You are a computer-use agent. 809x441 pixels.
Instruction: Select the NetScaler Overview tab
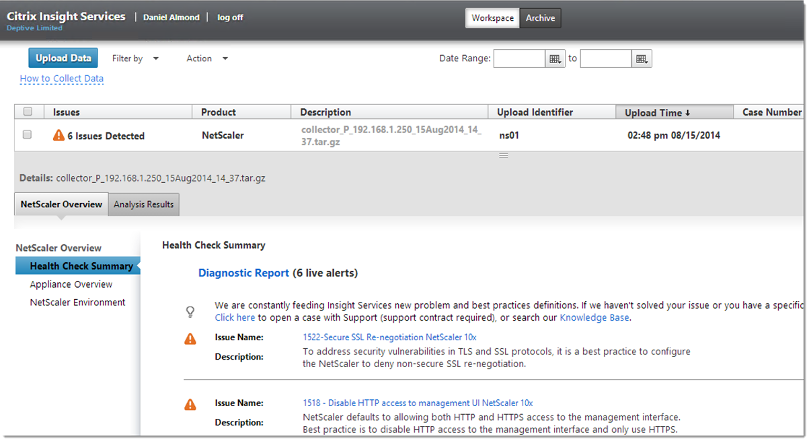[x=61, y=204]
